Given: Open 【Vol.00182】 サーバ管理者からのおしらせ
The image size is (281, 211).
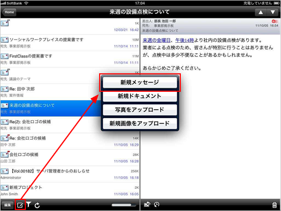Looking at the screenshot, I should 70,174.
